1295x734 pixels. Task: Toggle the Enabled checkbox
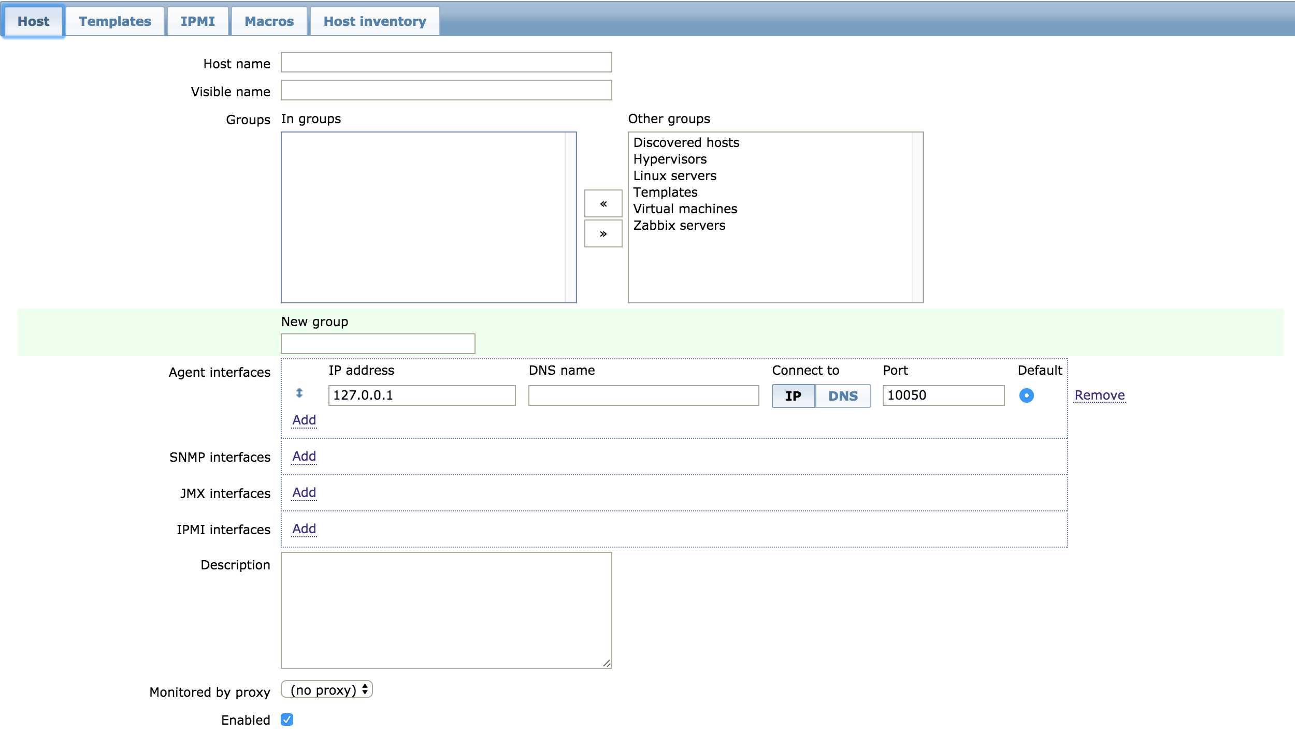287,720
